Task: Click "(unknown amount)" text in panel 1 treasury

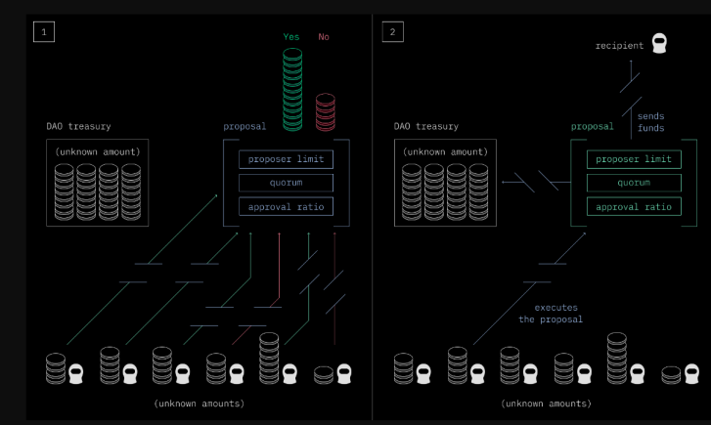Action: (x=98, y=151)
